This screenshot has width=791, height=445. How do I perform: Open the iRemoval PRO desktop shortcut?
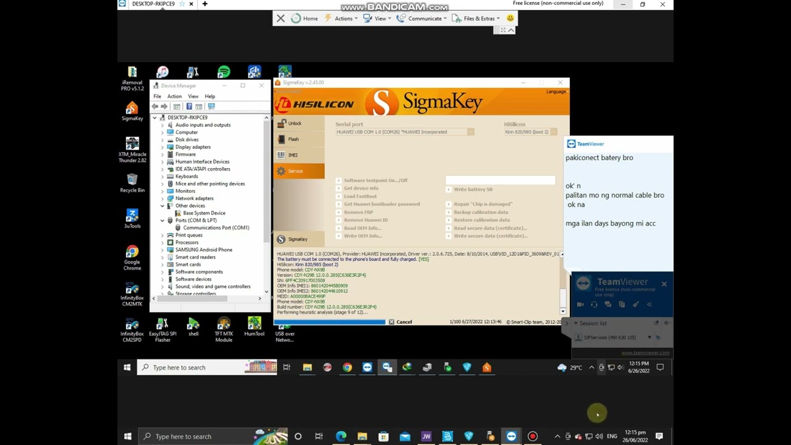[x=132, y=78]
